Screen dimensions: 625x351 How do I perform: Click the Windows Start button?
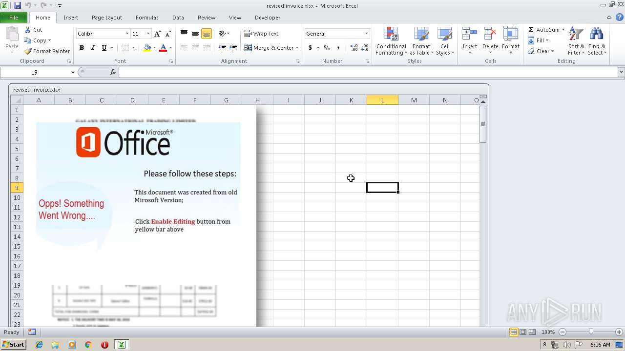14,345
